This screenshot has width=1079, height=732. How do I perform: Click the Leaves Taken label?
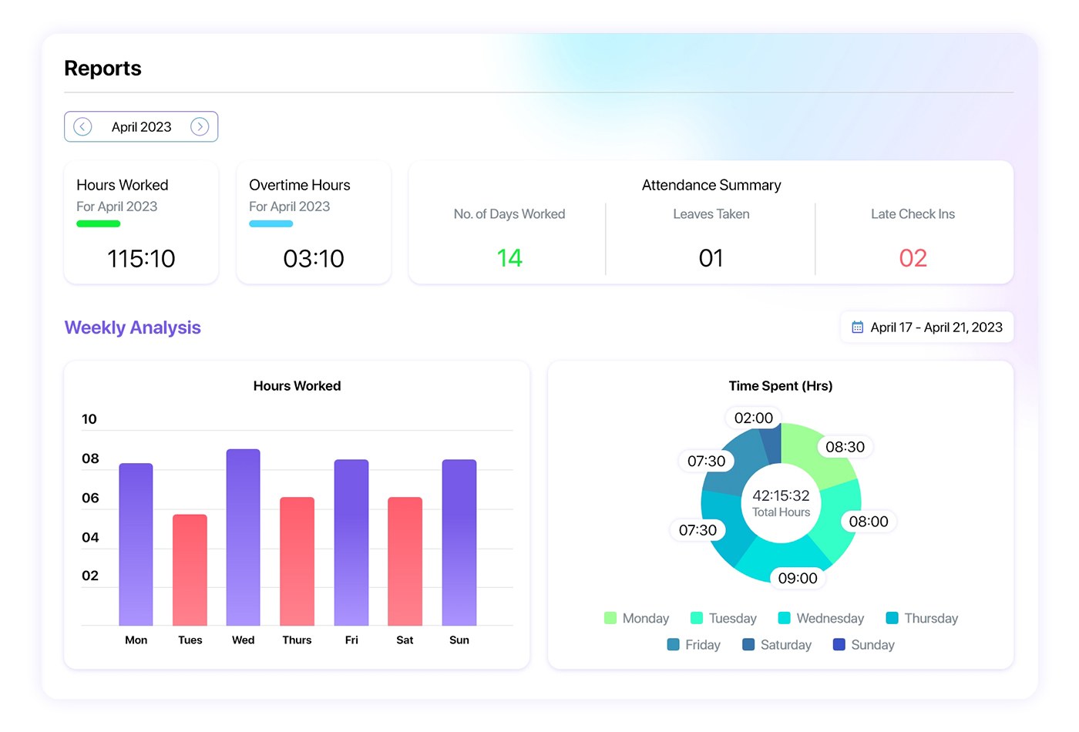[711, 214]
